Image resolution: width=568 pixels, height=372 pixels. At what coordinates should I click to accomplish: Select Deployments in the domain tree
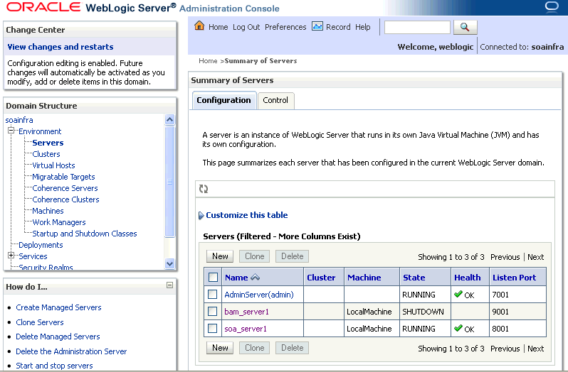[x=41, y=245]
